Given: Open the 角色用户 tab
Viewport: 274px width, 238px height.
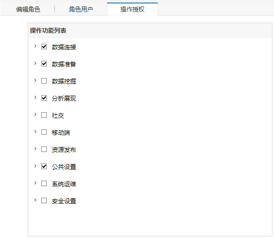Looking at the screenshot, I should (81, 9).
